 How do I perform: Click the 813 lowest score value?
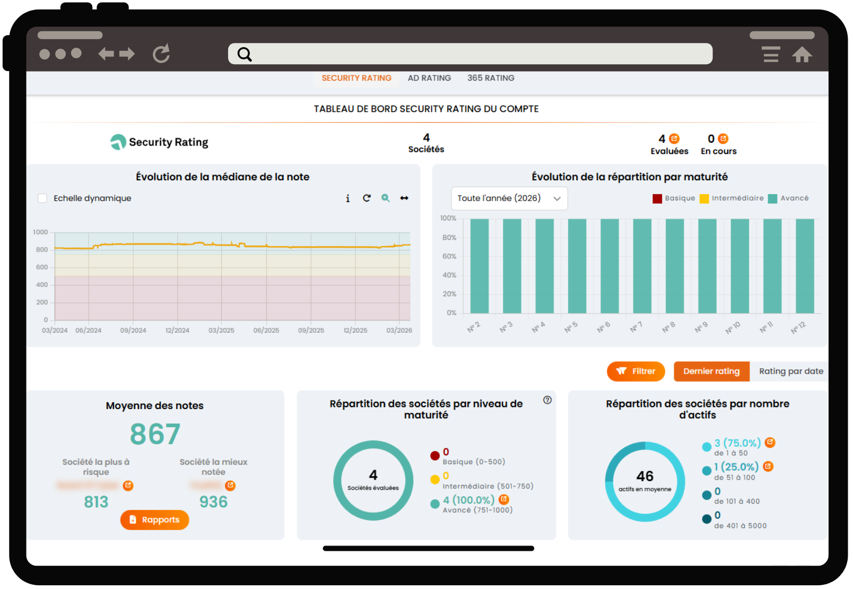(96, 502)
